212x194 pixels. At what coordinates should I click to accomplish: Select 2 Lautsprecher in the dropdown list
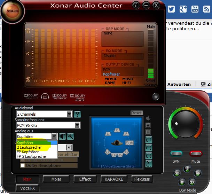37,147
